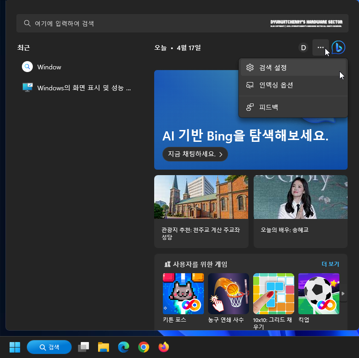Open the Windows Start button
The width and height of the screenshot is (359, 358).
[15, 347]
